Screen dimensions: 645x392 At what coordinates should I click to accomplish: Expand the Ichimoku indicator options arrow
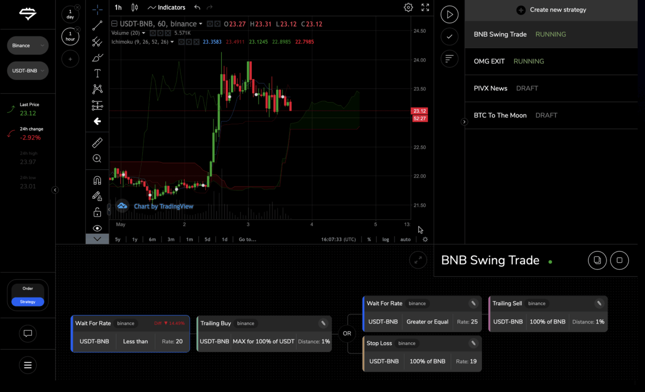tap(172, 42)
